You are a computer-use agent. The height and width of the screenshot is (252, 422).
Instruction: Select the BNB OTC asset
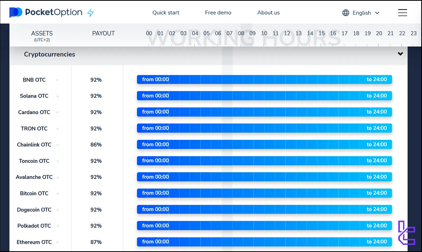tap(34, 80)
